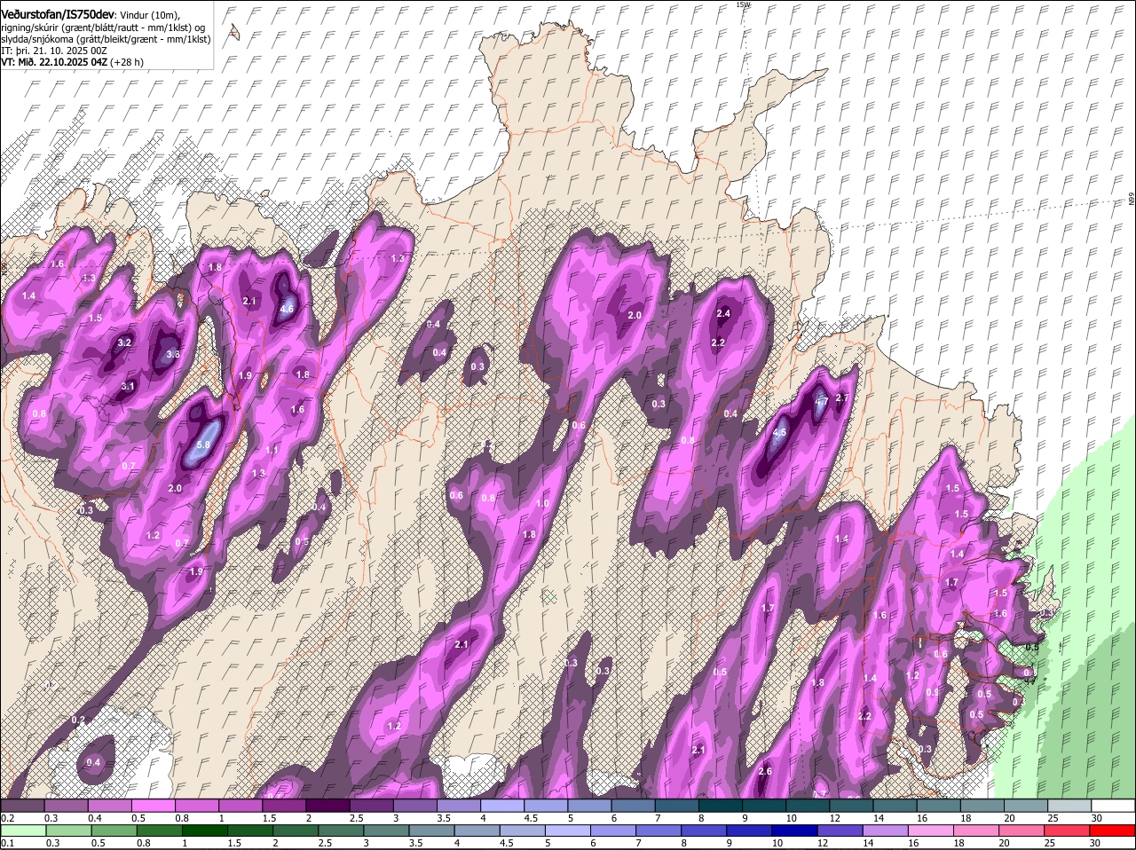Click the IT initial time line
The image size is (1136, 850).
point(53,51)
